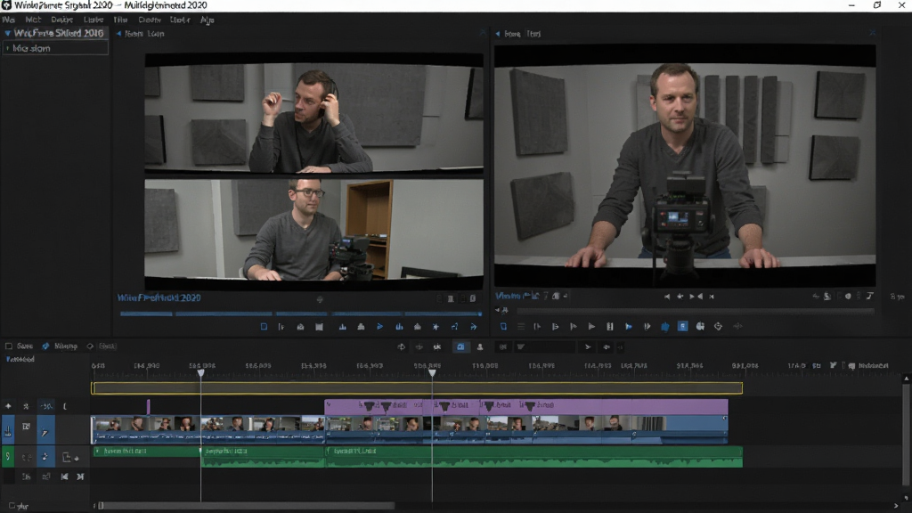Click the star-shaped icon in source monitor controls
The image size is (912, 513).
(436, 327)
